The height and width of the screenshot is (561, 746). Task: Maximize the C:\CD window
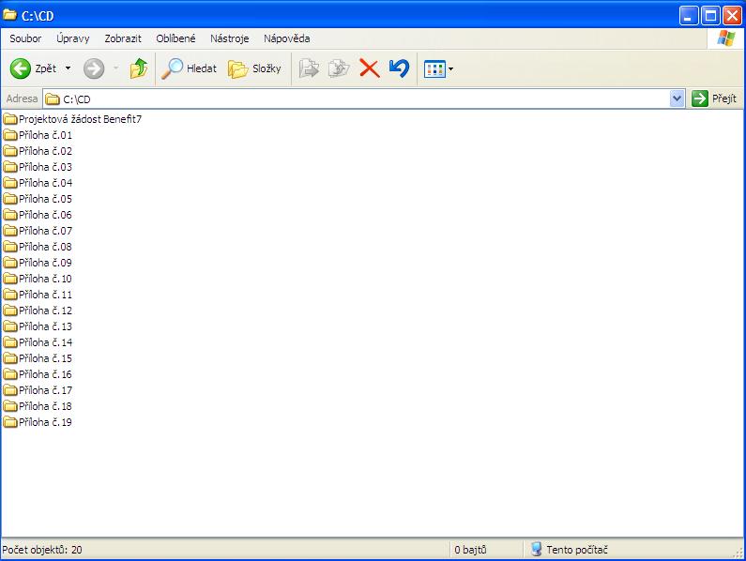coord(710,14)
